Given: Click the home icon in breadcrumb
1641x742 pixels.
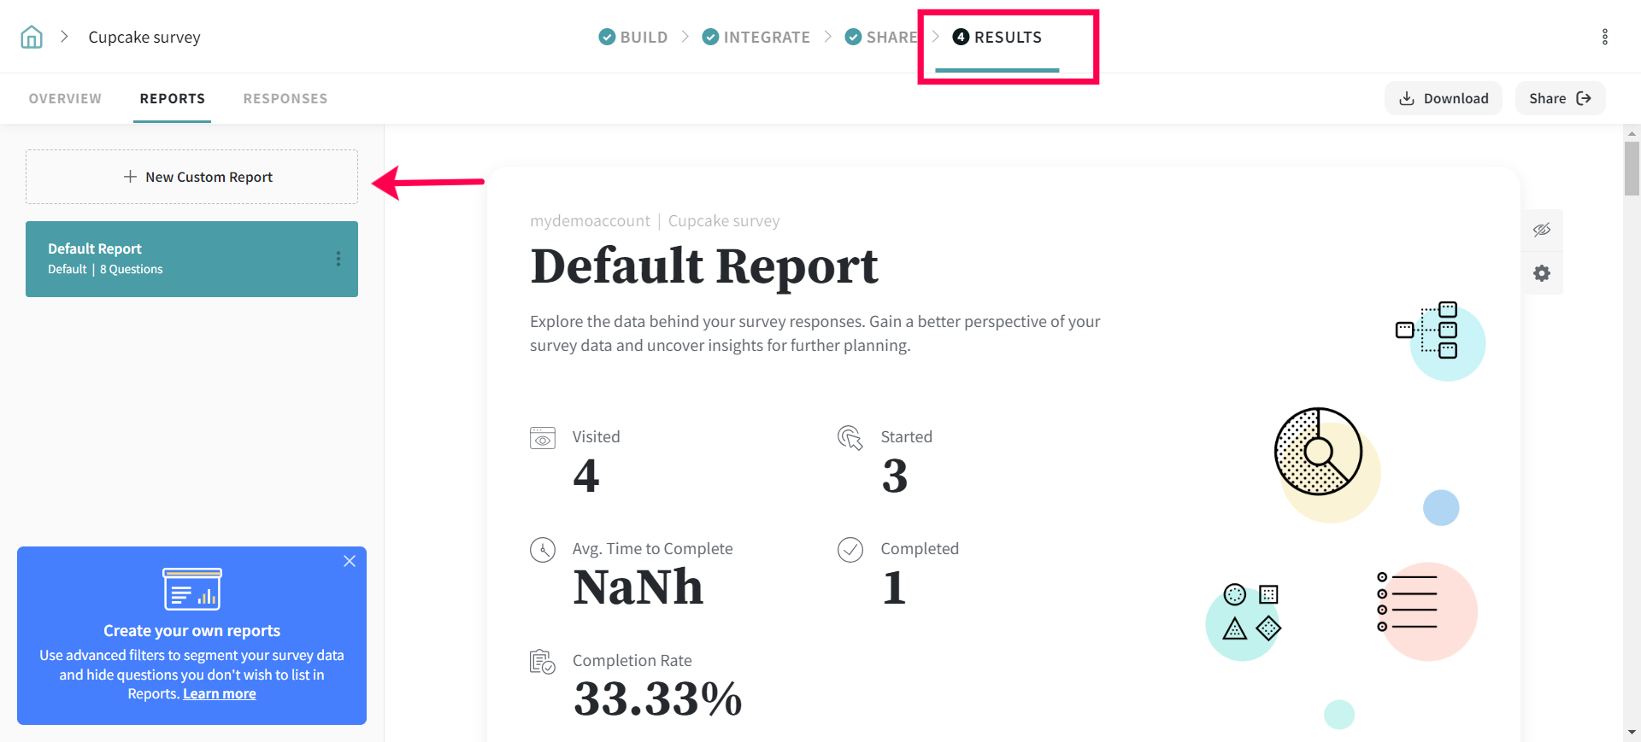Looking at the screenshot, I should point(32,37).
